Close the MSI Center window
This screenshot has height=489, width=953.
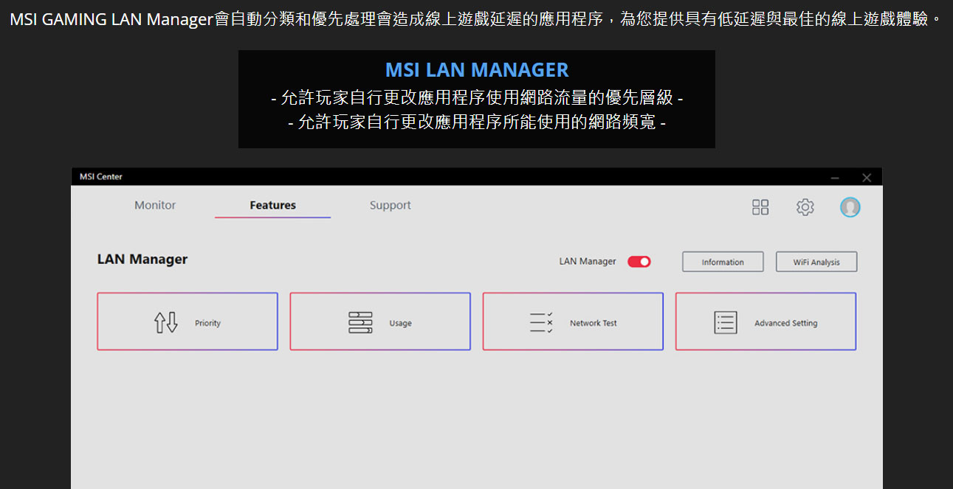[x=867, y=178]
